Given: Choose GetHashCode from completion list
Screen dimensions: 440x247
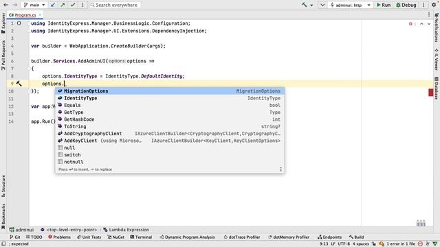Looking at the screenshot, I should [170, 119].
